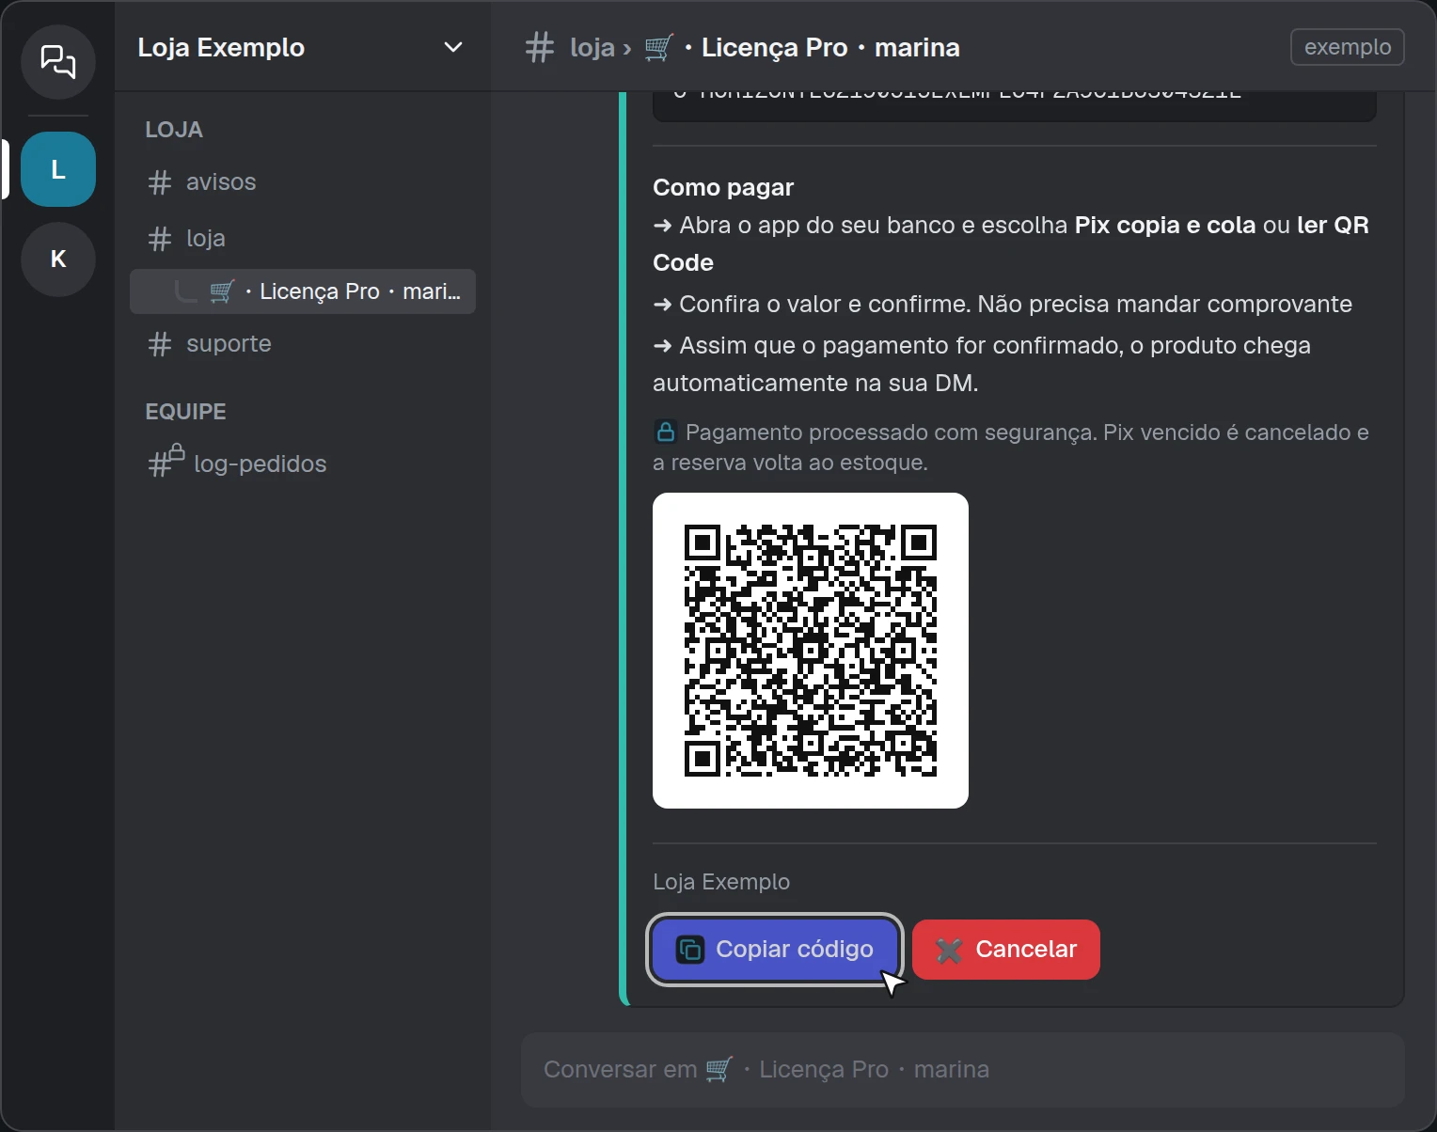Collapse the EQUIPE category
Screen dimensions: 1437x1132
185,412
